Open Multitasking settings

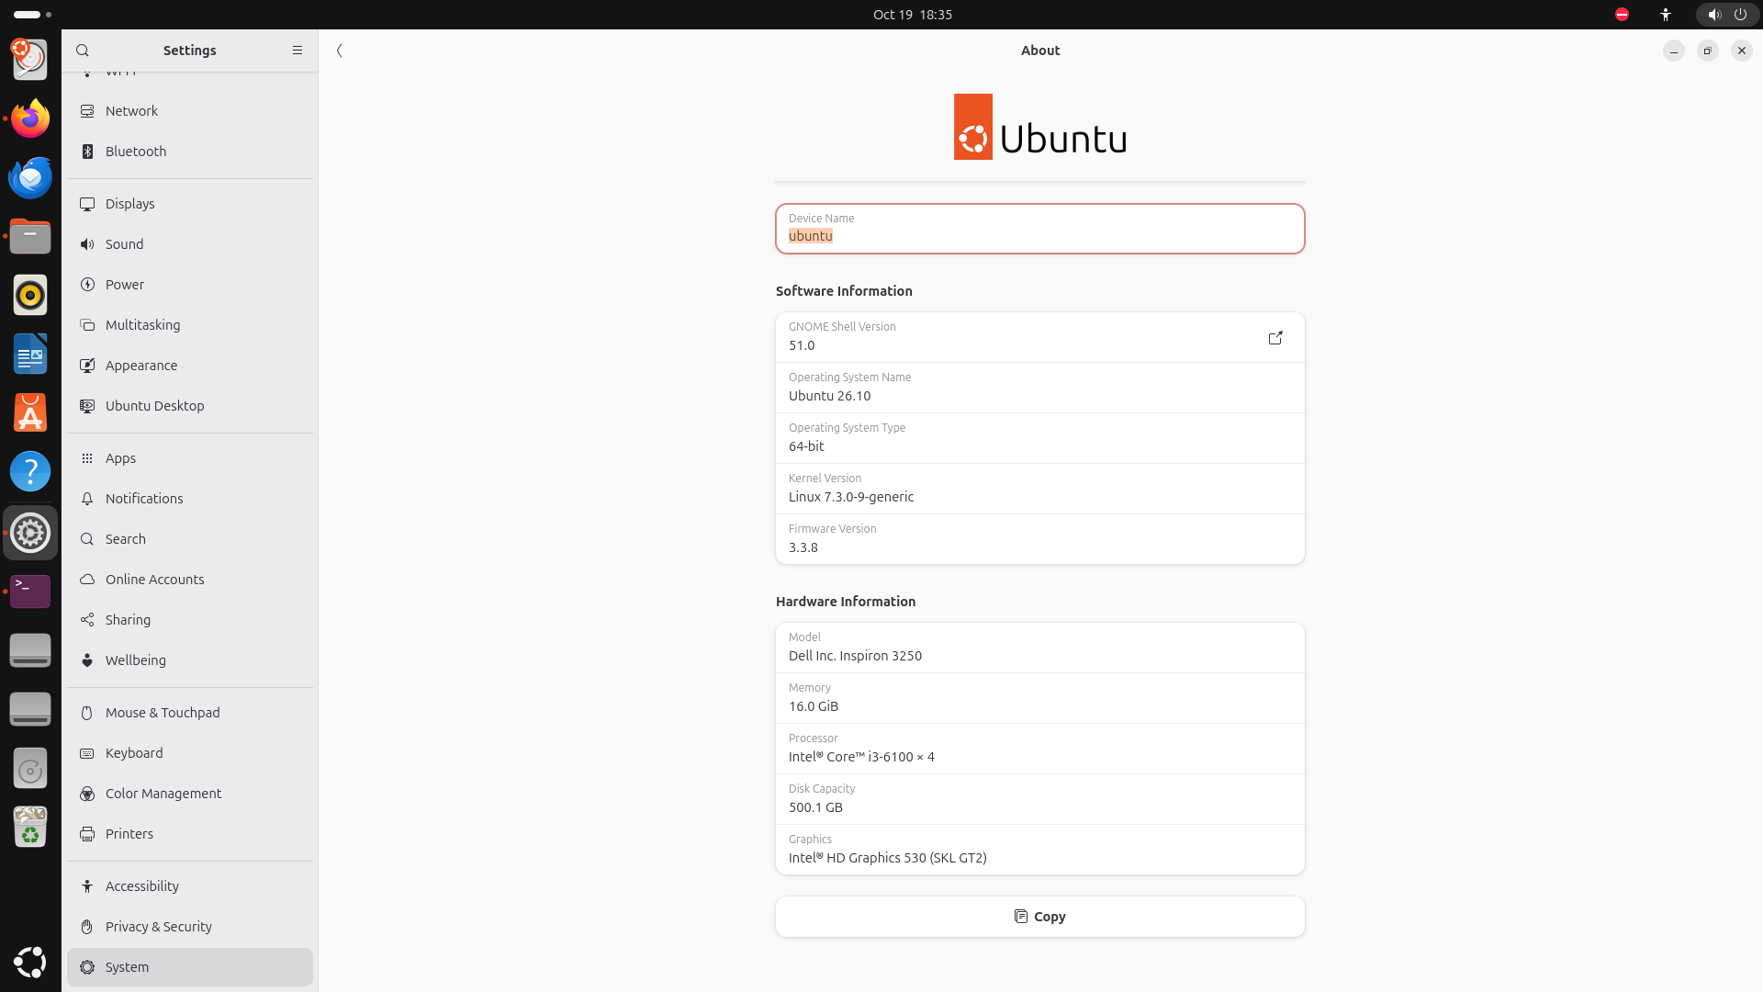(190, 325)
